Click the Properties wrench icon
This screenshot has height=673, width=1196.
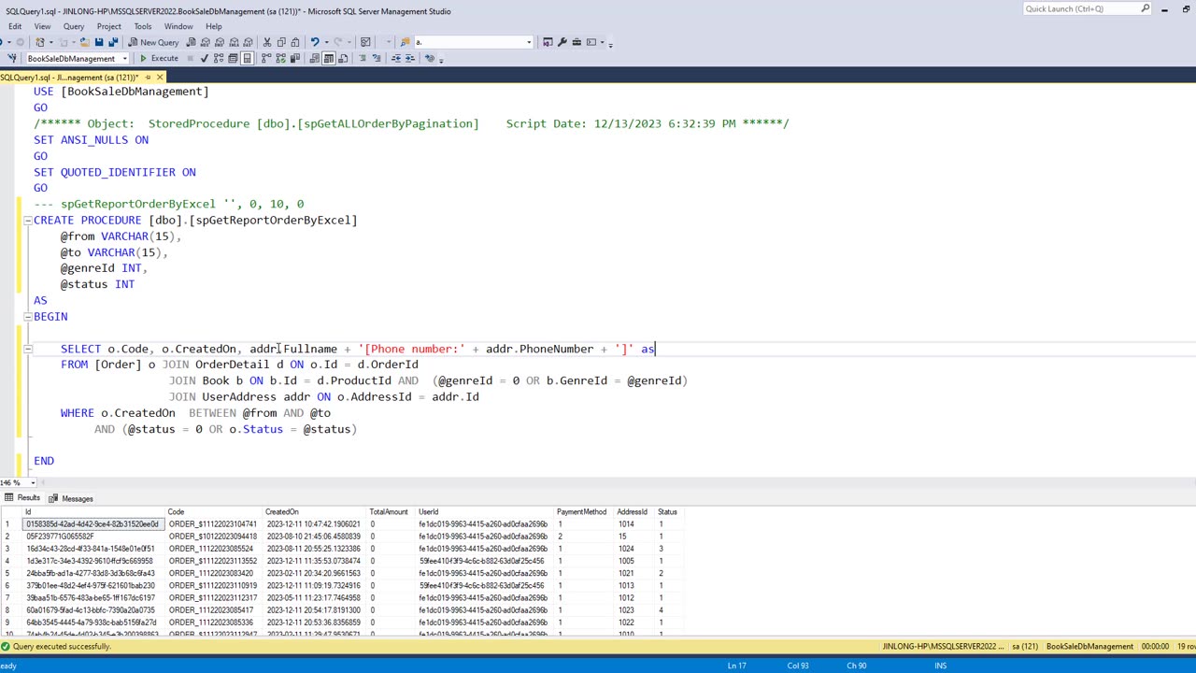[x=562, y=42]
